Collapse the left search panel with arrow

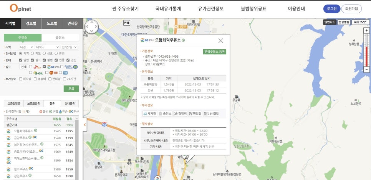point(85,125)
